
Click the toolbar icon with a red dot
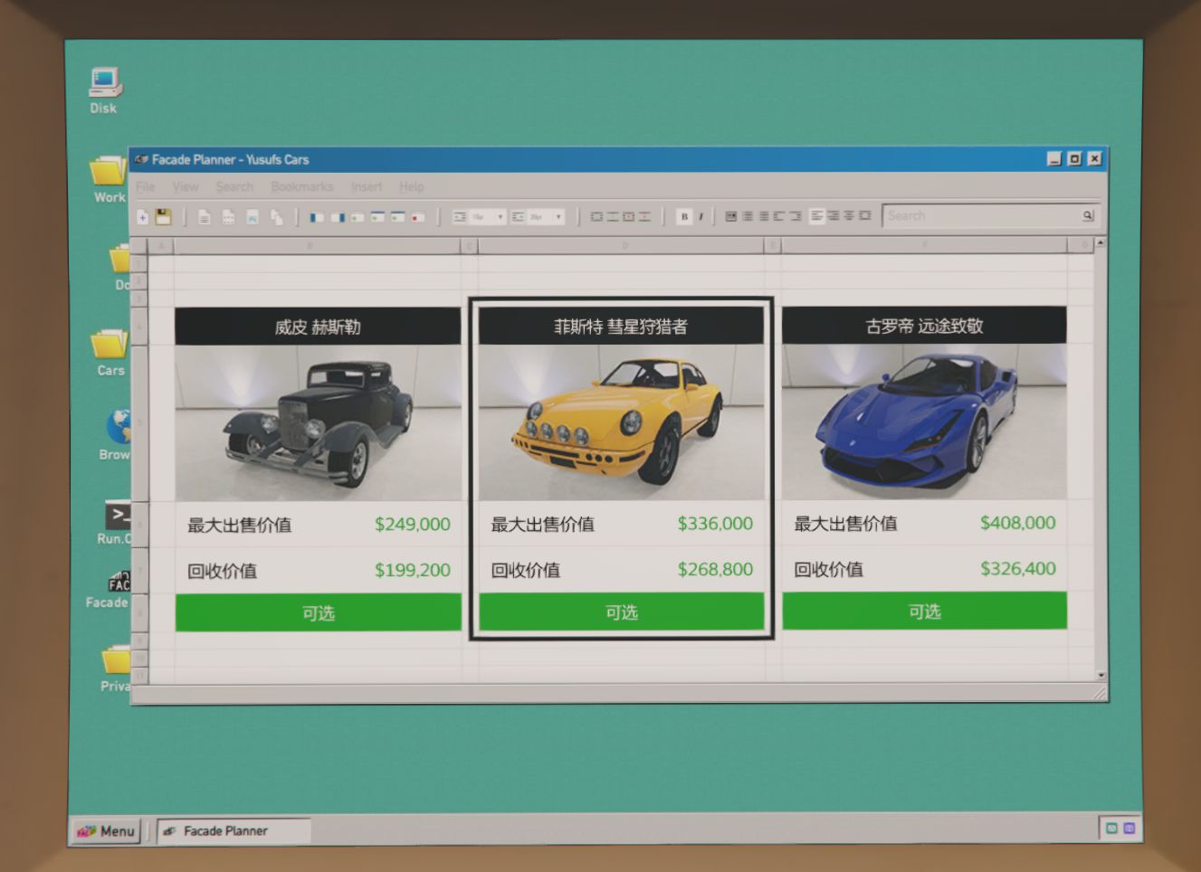(x=417, y=217)
